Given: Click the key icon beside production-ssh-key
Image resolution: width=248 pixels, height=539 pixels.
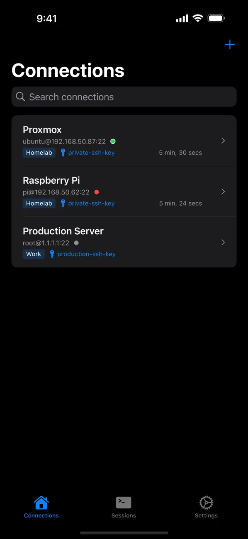Looking at the screenshot, I should (x=51, y=254).
